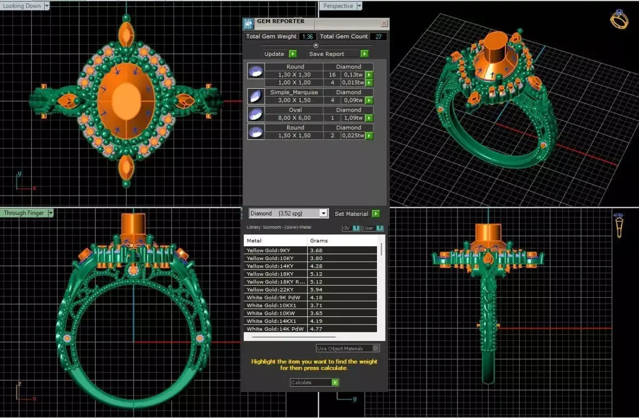Click the Save Report button
639x418 pixels.
coord(338,54)
